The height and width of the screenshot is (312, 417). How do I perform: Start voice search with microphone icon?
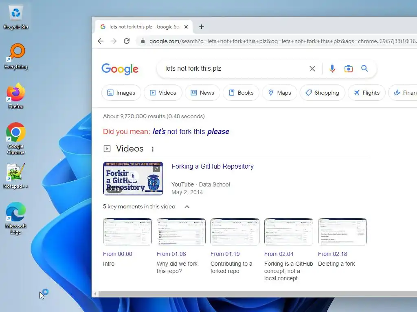[332, 69]
